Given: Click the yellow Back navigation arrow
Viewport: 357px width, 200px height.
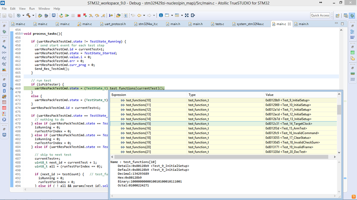Looking at the screenshot, I should [x=139, y=15].
